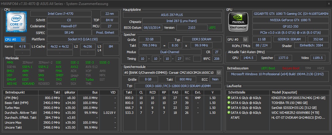Click the 8M L3 cache value
Image resolution: width=332 pixels, height=135 pixels.
point(111,50)
